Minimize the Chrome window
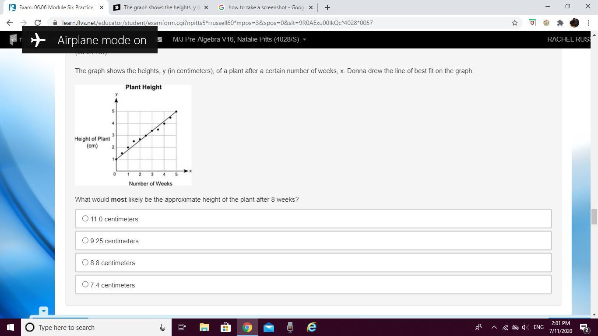 point(548,7)
